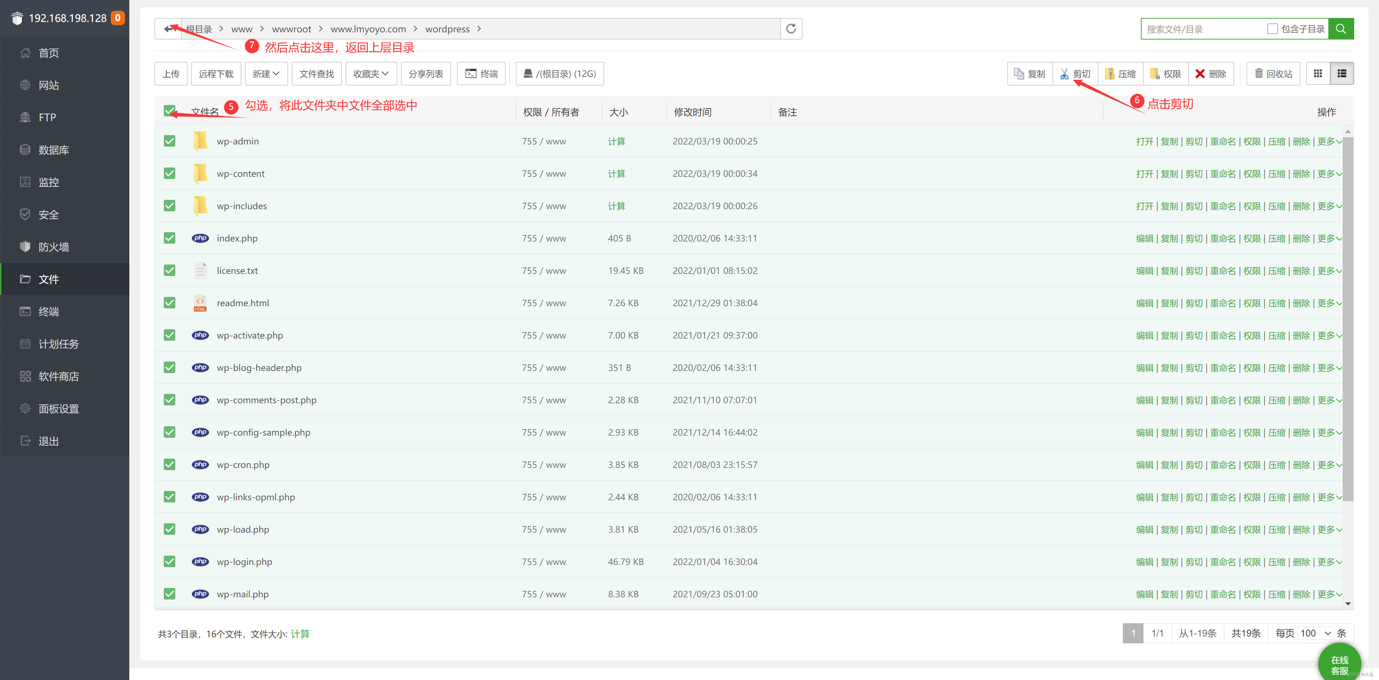Screen dimensions: 1379x680
Task: Click the Share List (分享列表) button
Action: [426, 74]
